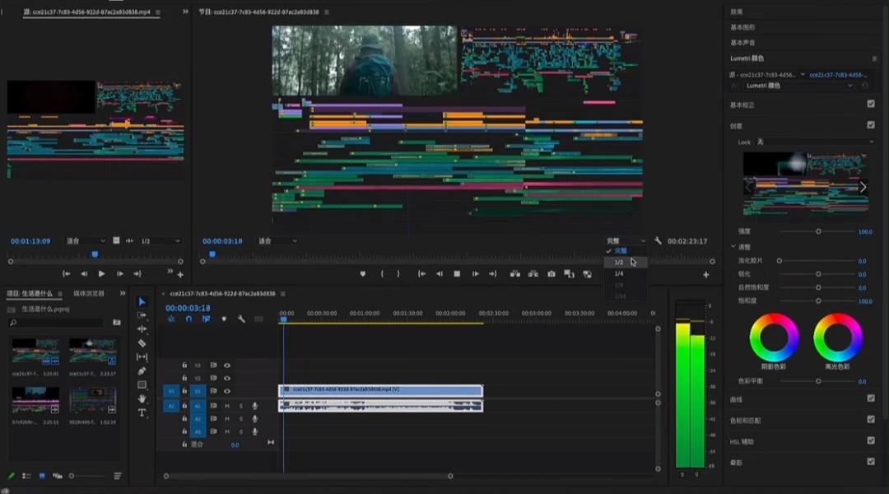Mute audio track A3

(x=227, y=431)
